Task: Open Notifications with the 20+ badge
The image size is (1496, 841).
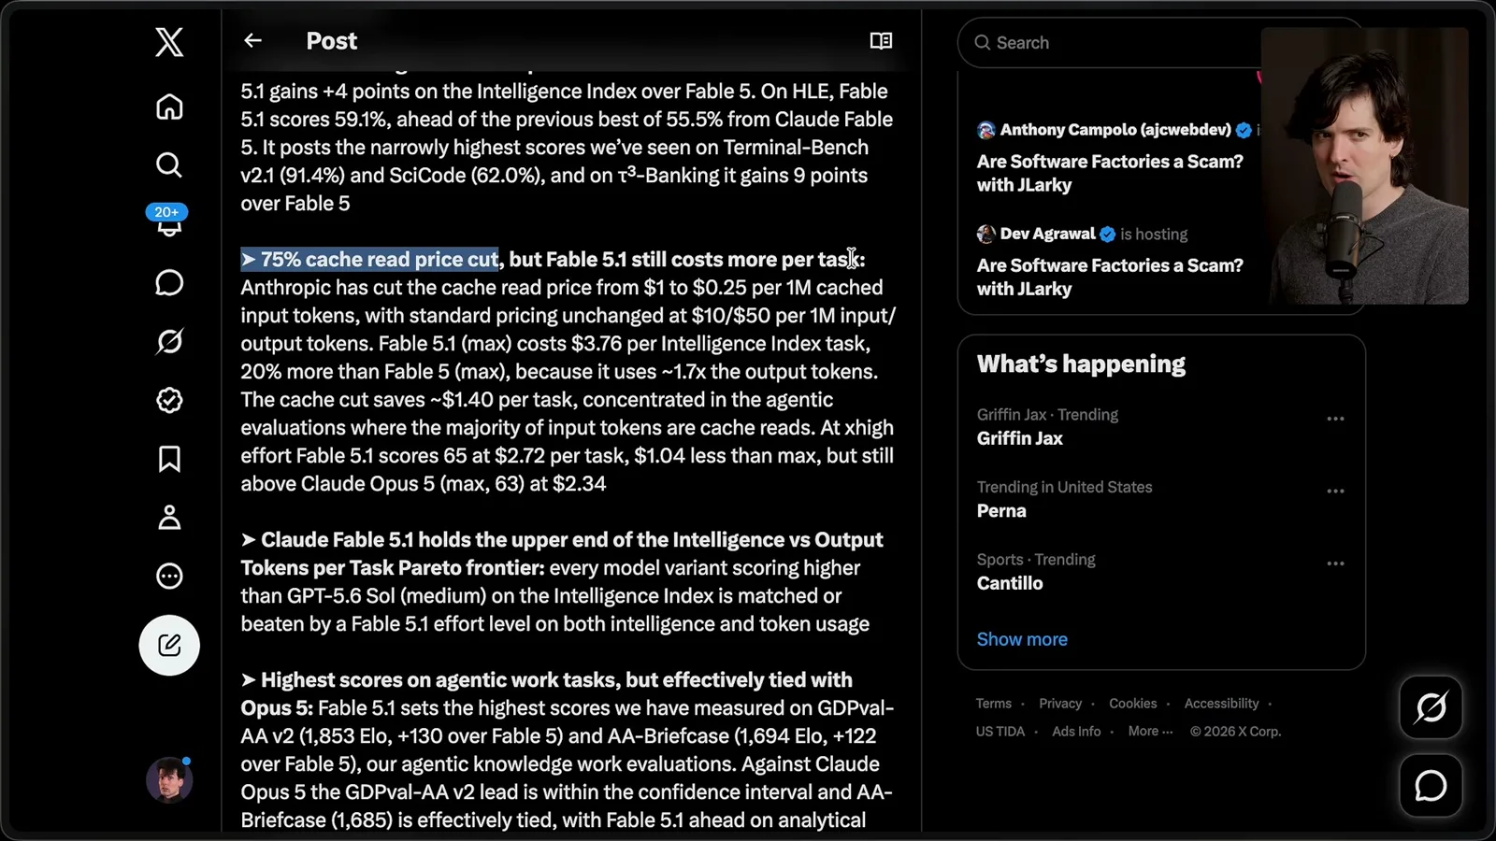Action: click(167, 221)
